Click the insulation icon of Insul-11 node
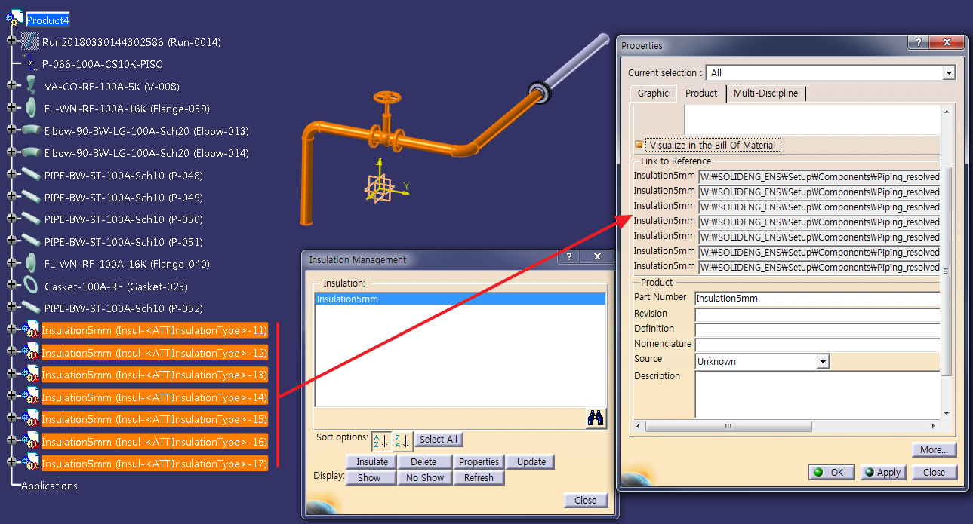The width and height of the screenshot is (973, 524). [x=30, y=329]
